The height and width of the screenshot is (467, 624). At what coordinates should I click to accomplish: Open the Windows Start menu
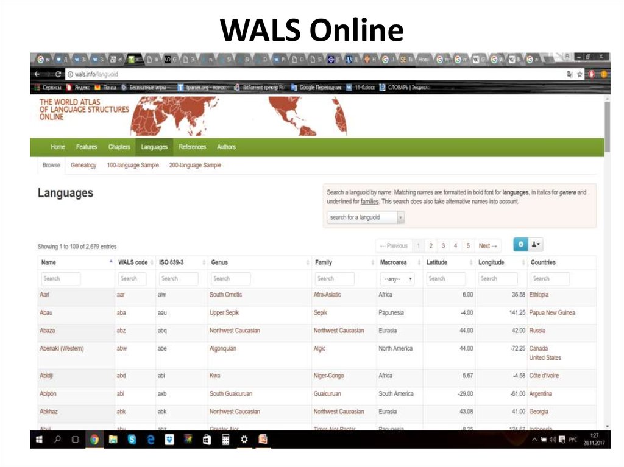[x=38, y=438]
